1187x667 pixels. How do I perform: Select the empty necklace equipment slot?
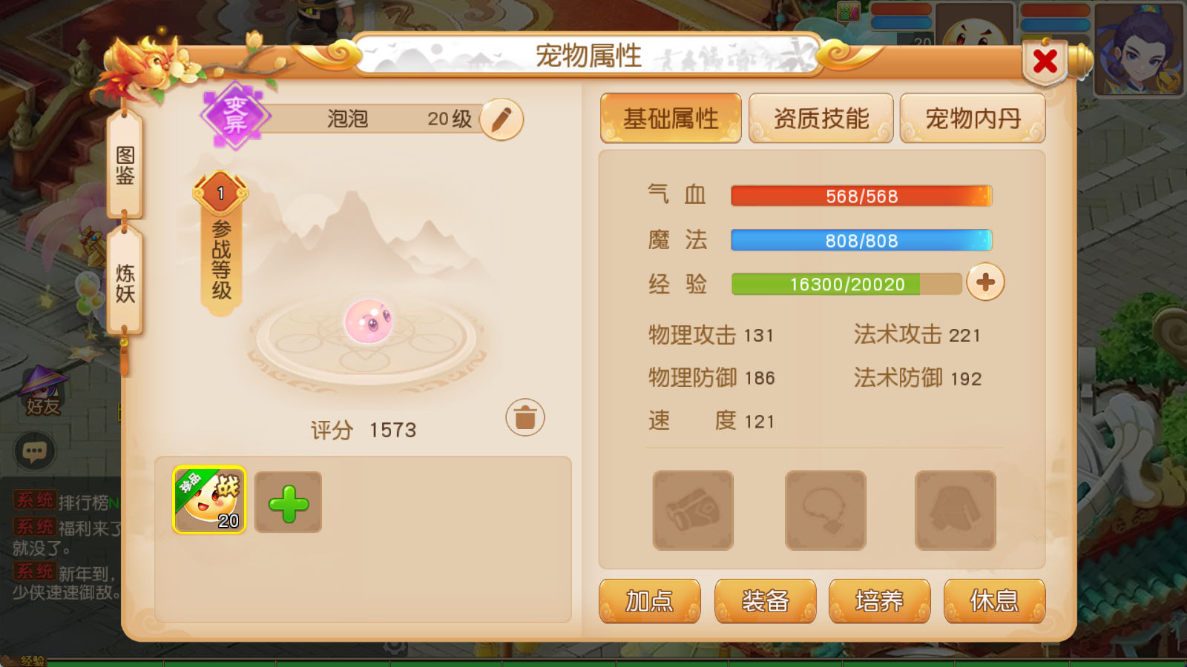pos(825,510)
